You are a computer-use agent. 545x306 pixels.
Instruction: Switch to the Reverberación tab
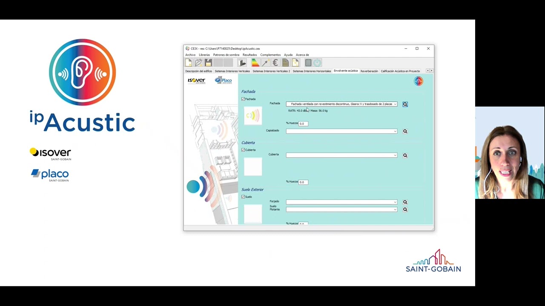point(369,71)
